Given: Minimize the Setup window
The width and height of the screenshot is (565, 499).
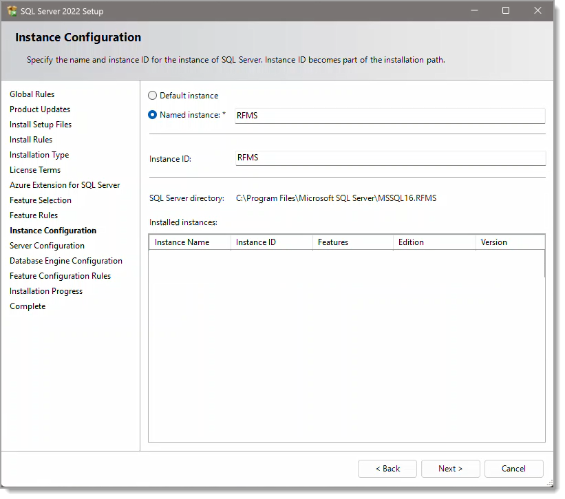Looking at the screenshot, I should (x=475, y=10).
